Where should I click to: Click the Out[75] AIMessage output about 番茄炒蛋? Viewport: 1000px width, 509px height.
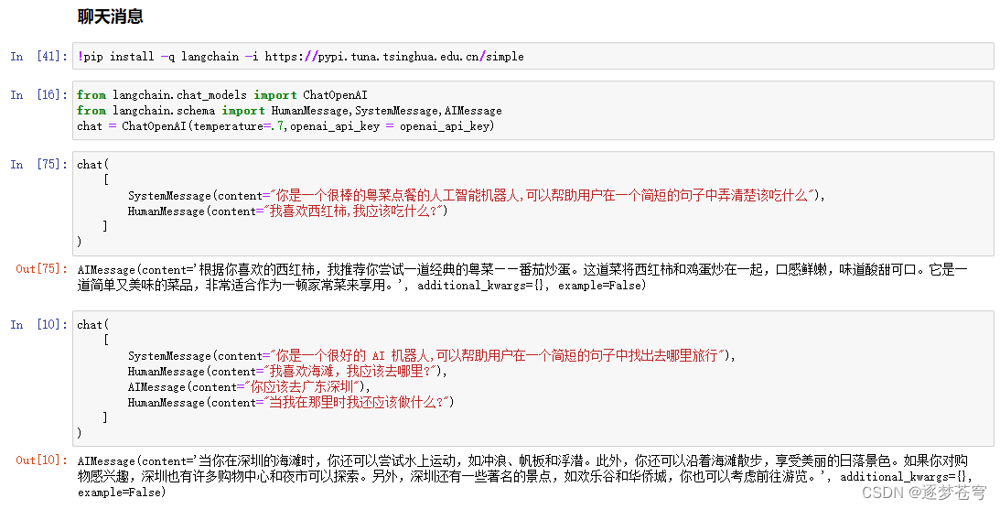pyautogui.click(x=522, y=277)
